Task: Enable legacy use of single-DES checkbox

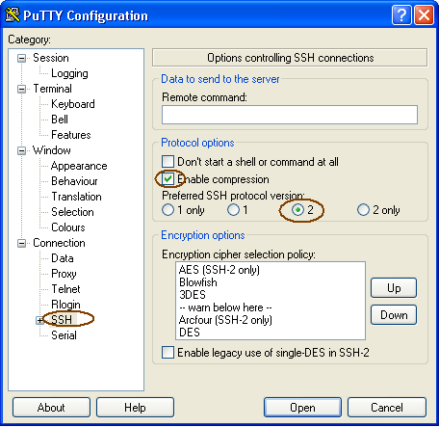Action: (x=168, y=352)
